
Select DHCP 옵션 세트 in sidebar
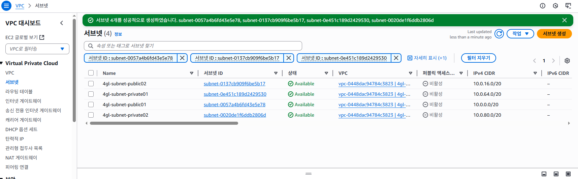point(21,129)
